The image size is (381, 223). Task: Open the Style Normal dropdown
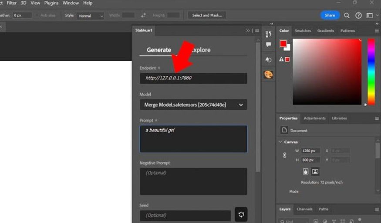pos(90,16)
